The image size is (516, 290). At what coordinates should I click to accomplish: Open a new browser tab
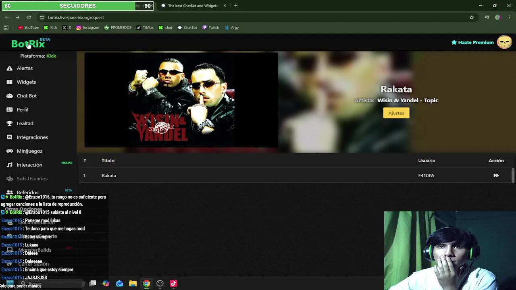[236, 6]
